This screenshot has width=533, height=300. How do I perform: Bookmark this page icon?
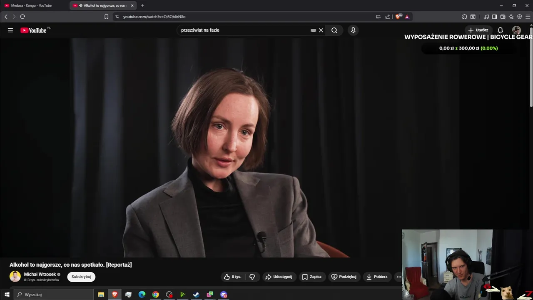point(106,17)
